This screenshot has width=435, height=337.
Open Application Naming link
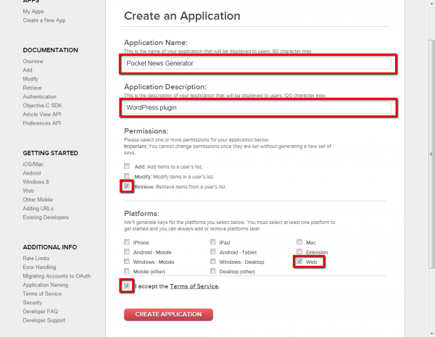click(x=46, y=285)
